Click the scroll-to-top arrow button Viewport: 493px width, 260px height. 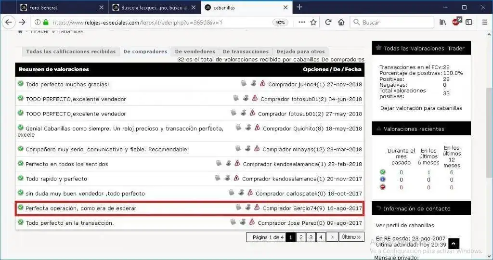(x=454, y=244)
